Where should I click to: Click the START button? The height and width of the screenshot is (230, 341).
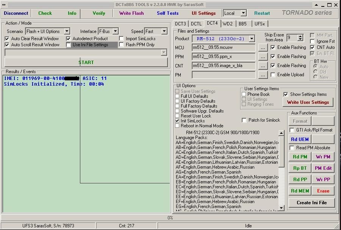click(x=86, y=63)
